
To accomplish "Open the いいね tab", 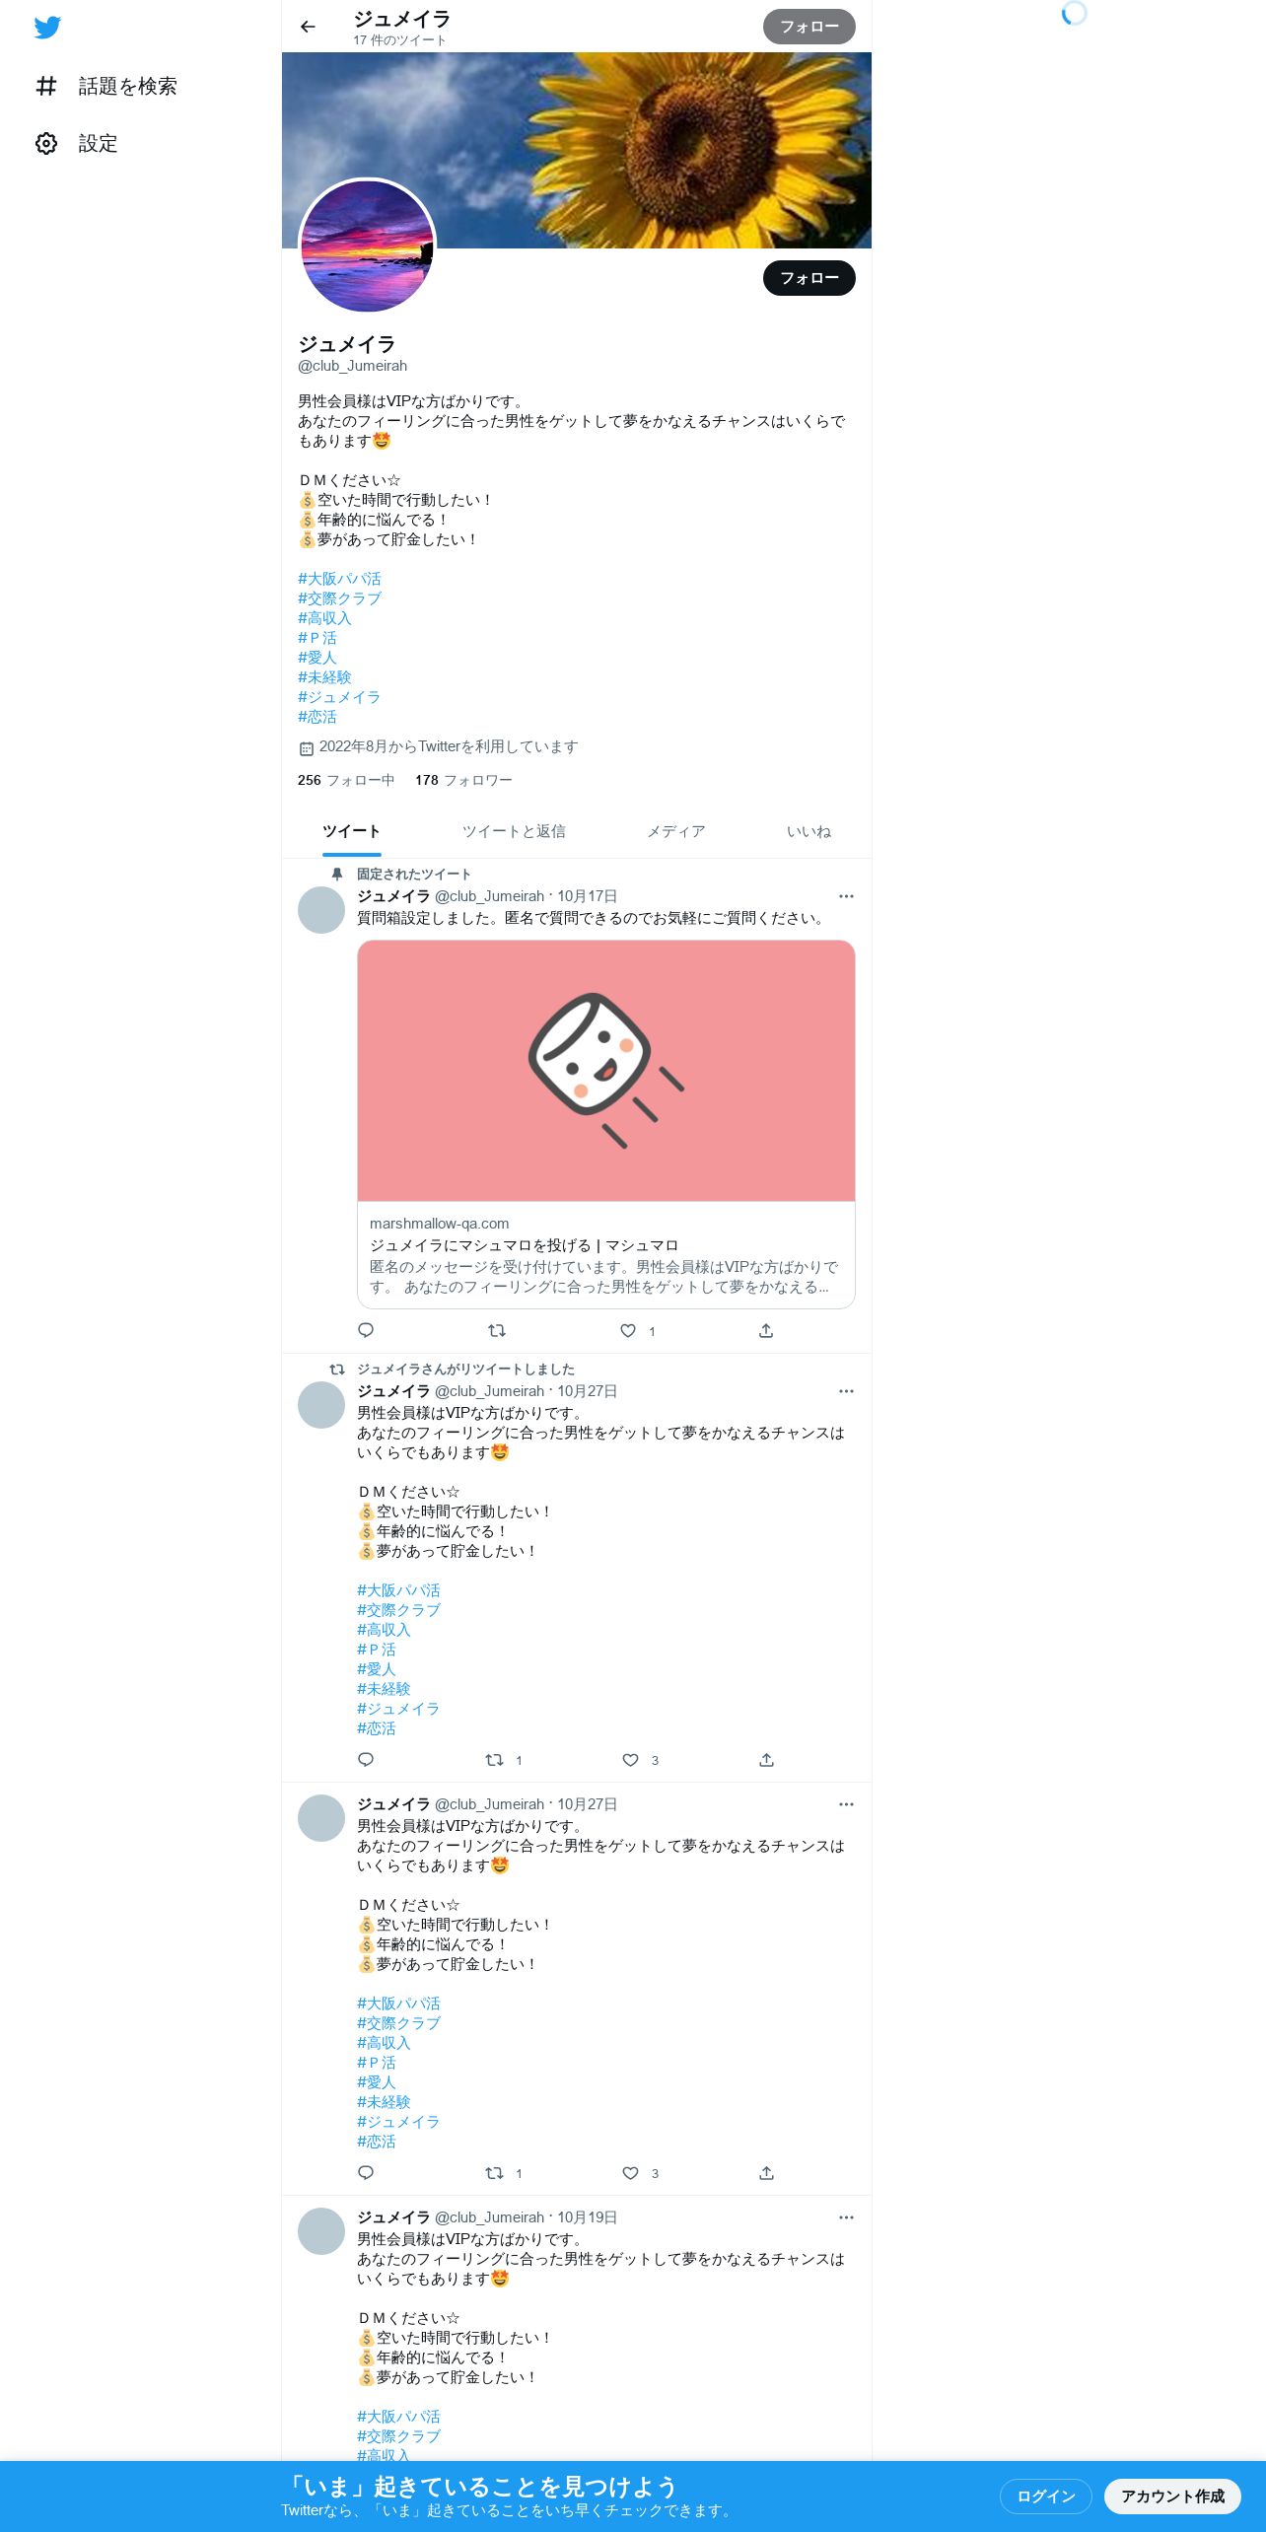I will click(x=809, y=831).
